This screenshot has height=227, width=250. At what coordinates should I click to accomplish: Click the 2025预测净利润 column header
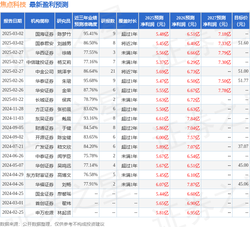154,21
